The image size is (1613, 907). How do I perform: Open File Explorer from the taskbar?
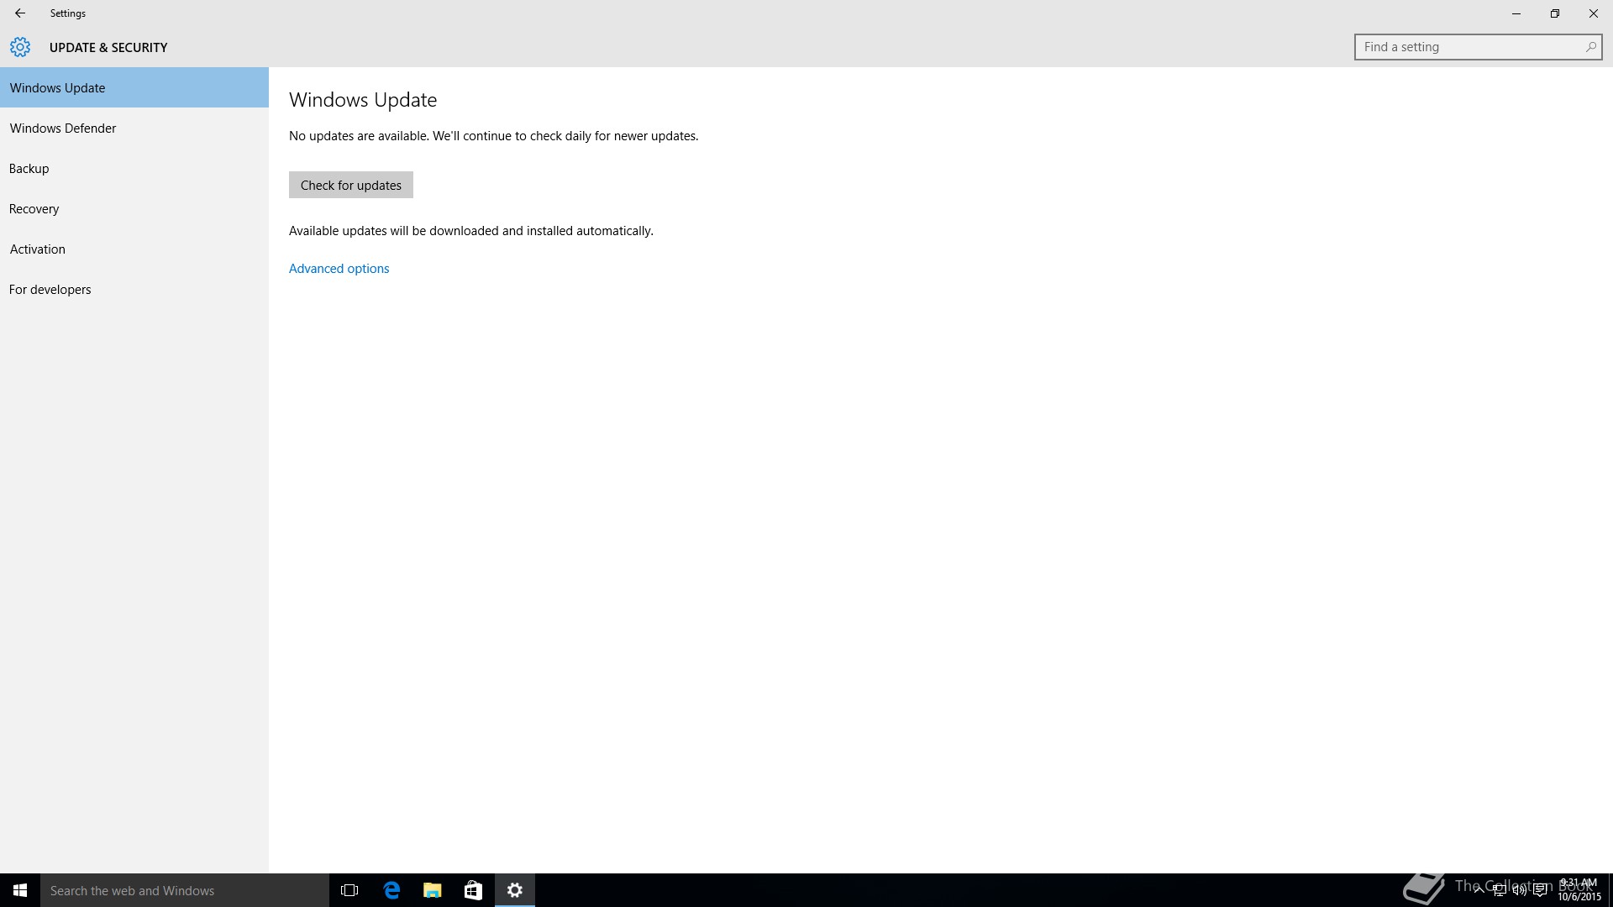pyautogui.click(x=432, y=890)
